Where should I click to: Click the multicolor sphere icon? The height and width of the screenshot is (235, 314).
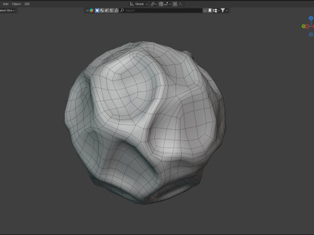92,10
